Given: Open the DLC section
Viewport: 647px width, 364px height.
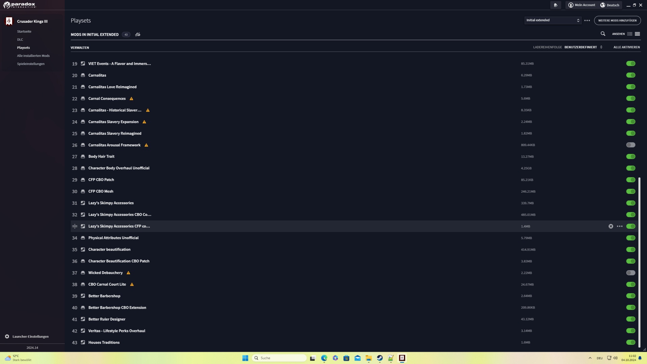Looking at the screenshot, I should [x=20, y=39].
